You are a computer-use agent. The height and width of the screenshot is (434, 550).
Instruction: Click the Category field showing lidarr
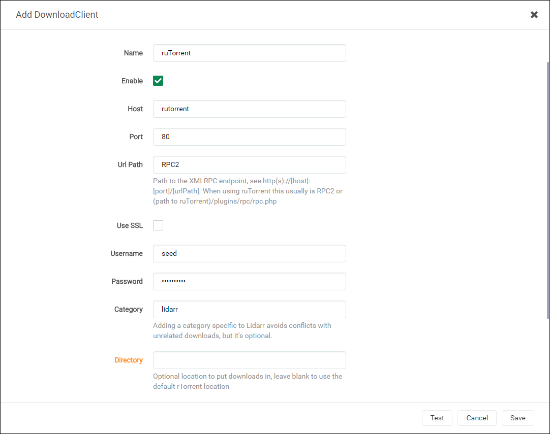[249, 309]
